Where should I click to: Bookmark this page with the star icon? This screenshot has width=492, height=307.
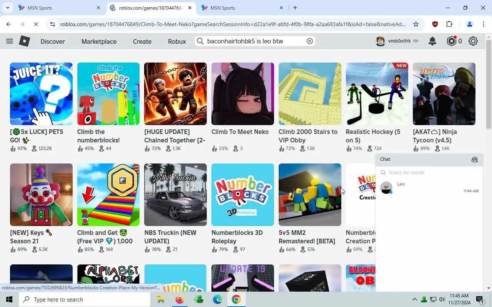[x=416, y=24]
